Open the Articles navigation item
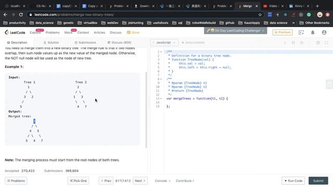The width and height of the screenshot is (333, 187). pyautogui.click(x=99, y=32)
